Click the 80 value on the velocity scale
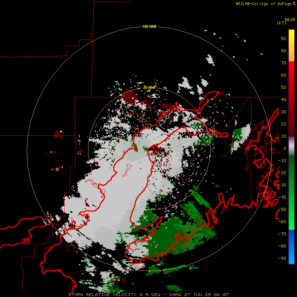The width and height of the screenshot is (297, 297). pos(283,51)
